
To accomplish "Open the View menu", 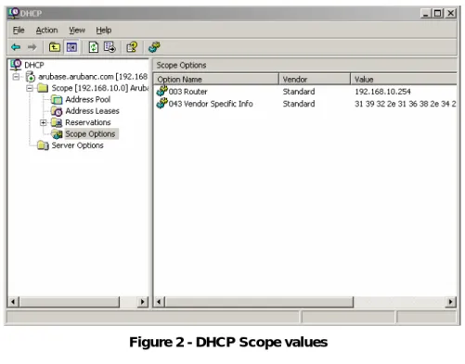I will click(x=77, y=30).
